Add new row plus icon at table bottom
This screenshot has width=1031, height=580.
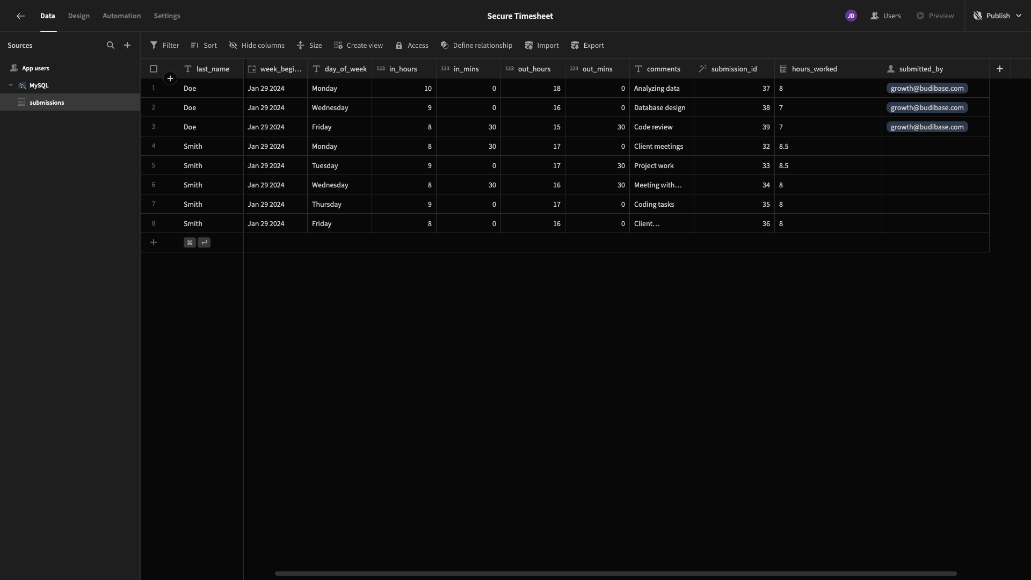pos(154,243)
